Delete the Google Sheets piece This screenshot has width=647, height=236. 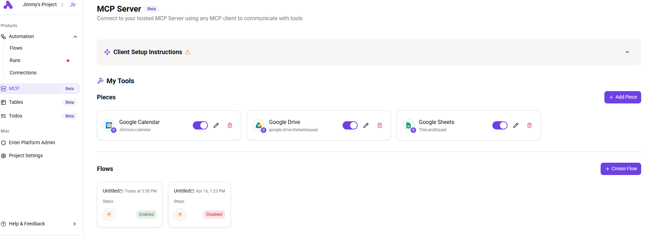(x=529, y=125)
